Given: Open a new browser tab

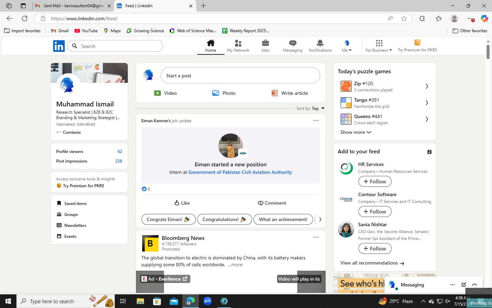Looking at the screenshot, I should (203, 6).
